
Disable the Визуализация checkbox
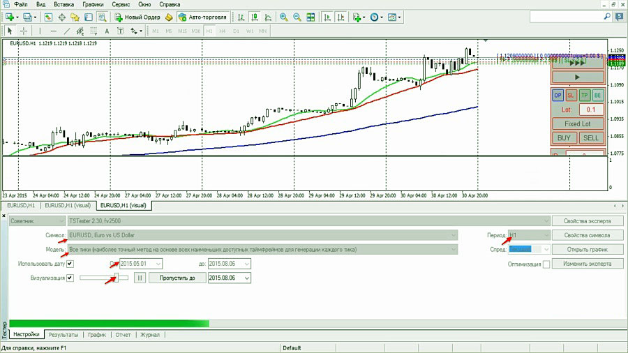click(x=70, y=278)
